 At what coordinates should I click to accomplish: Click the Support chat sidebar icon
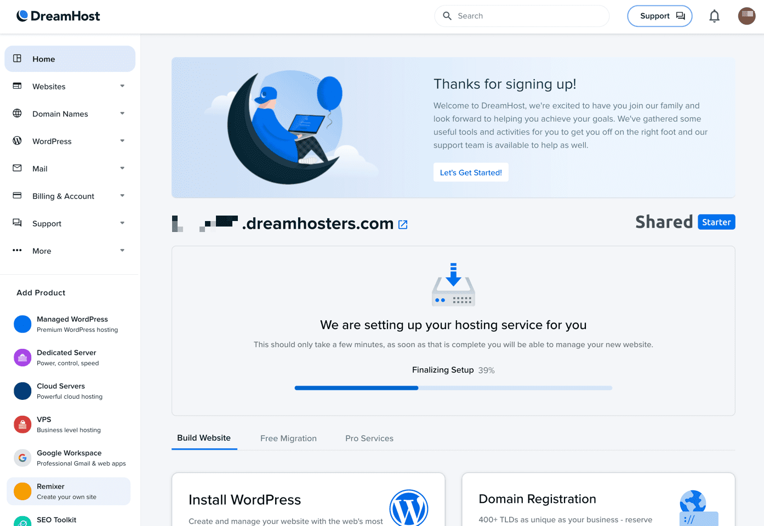17,223
